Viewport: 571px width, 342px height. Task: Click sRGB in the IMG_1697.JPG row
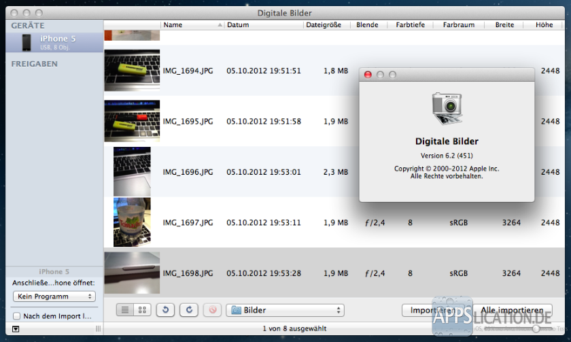458,222
